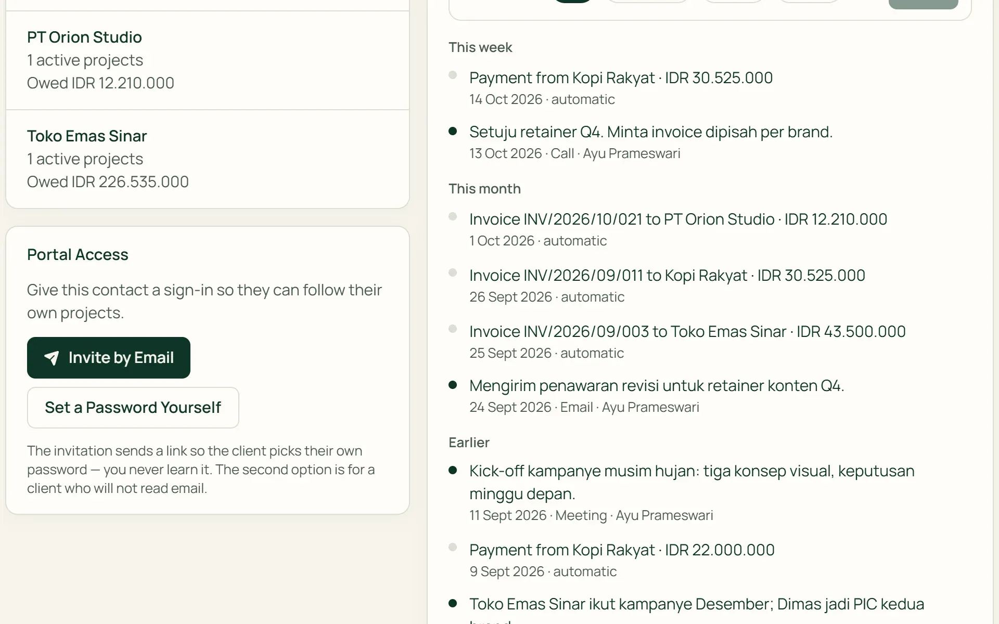Click 24 Sept 2026 Email Ayu Prameswari metadata
The width and height of the screenshot is (999, 624).
(x=584, y=408)
